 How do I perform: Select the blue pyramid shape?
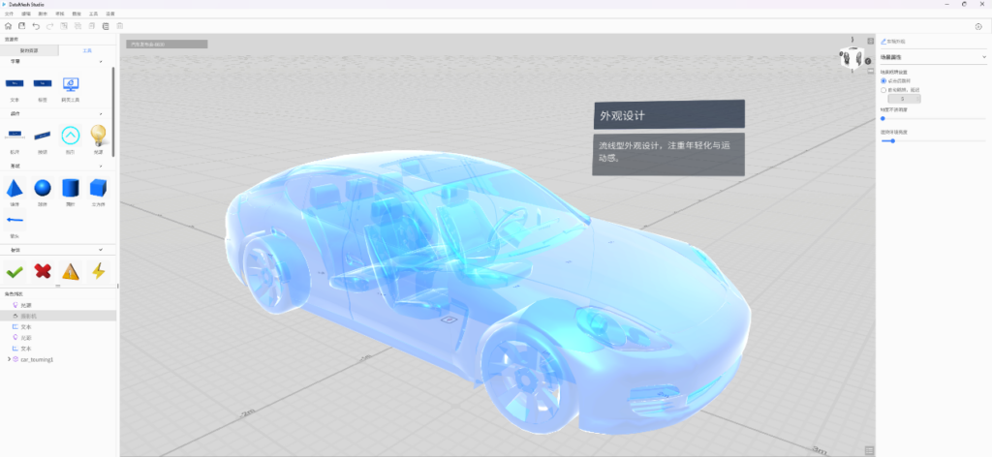point(14,188)
